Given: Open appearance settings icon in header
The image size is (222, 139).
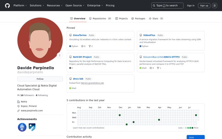Looking at the screenshot, I should pos(215,6).
